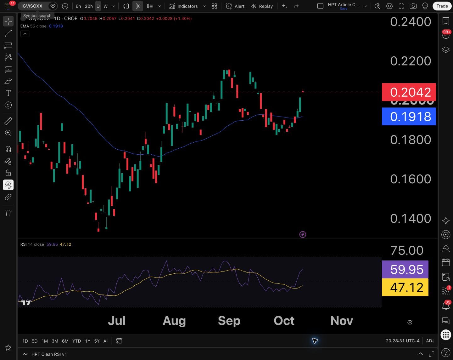The width and height of the screenshot is (453, 360).
Task: Select the candles chart style
Action: 138,6
